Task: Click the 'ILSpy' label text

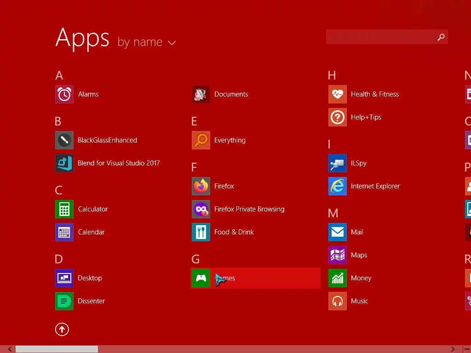Action: pos(359,163)
